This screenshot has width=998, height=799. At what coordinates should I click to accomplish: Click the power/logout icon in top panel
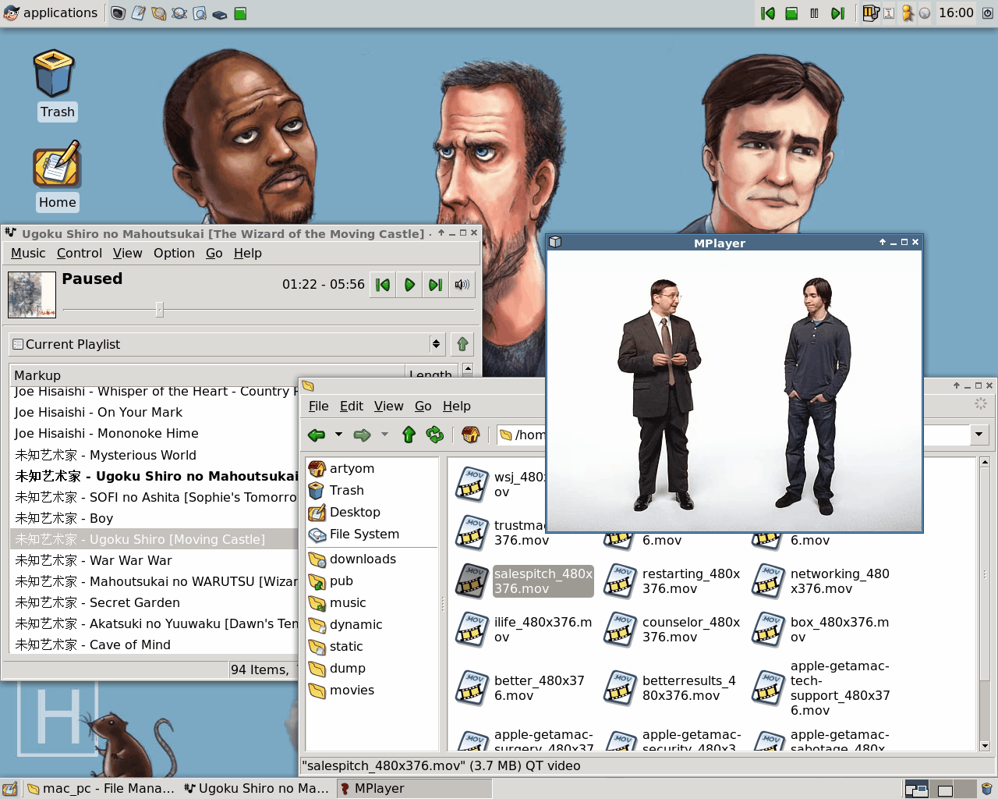point(987,13)
